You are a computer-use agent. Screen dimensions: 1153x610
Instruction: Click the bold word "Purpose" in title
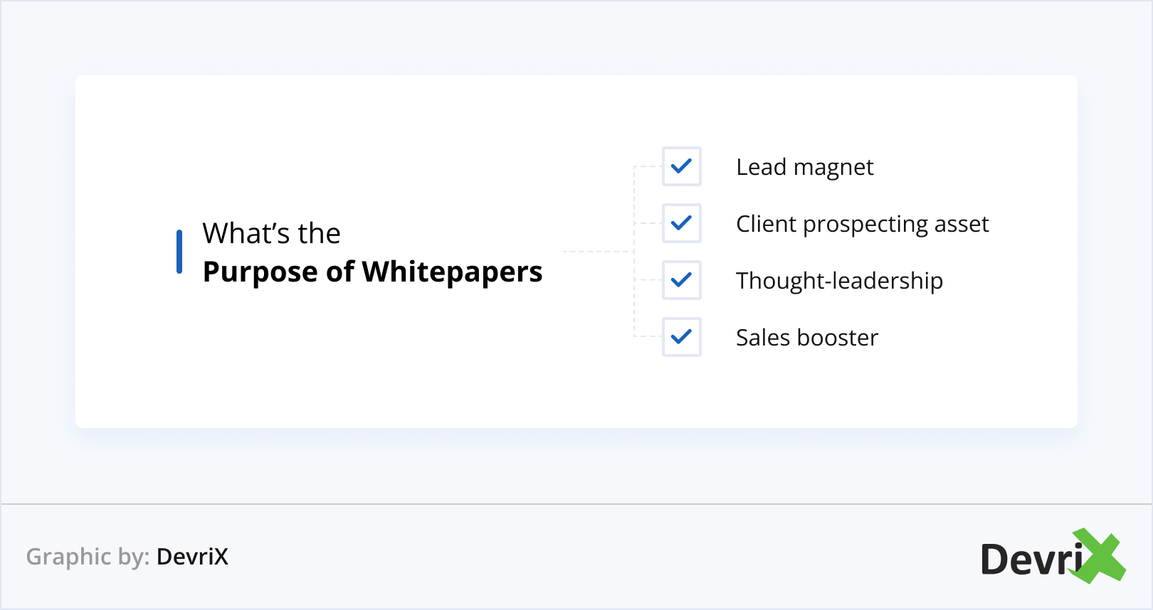tap(260, 272)
